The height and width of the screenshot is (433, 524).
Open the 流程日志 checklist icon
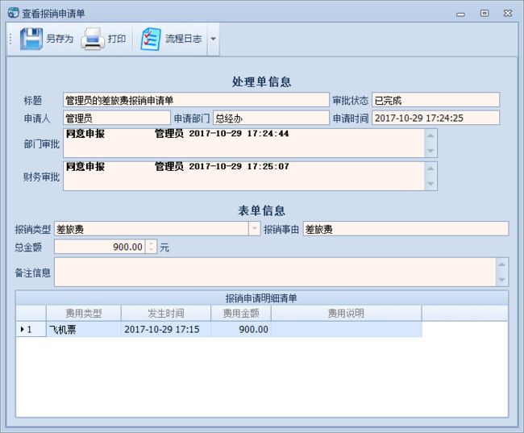point(151,39)
